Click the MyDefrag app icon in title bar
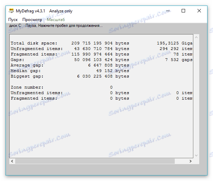Image resolution: width=213 pixels, height=181 pixels. point(11,11)
